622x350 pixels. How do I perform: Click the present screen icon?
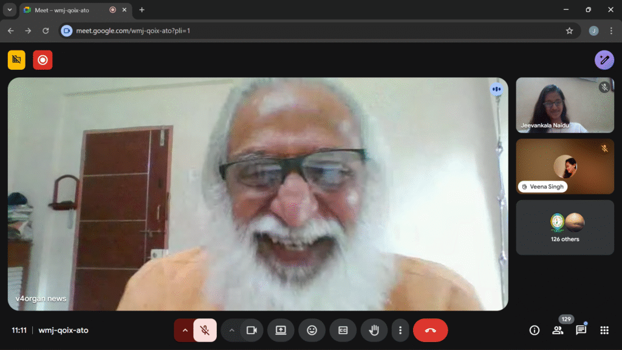coord(281,330)
